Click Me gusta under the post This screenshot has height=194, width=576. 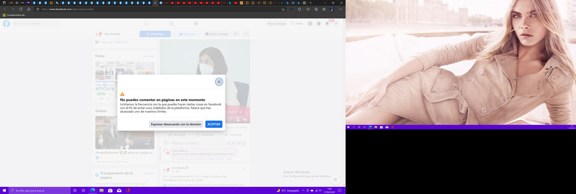[x=177, y=135]
